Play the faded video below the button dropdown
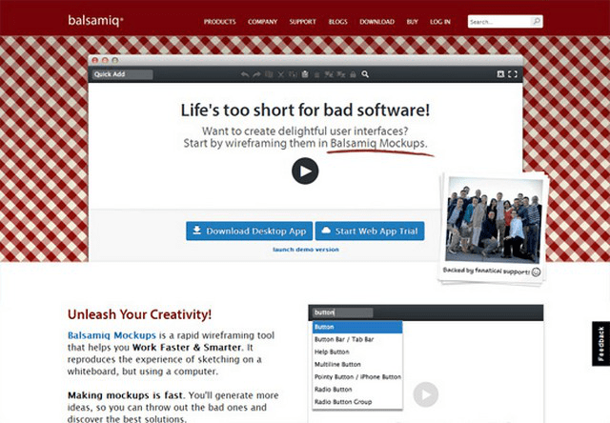The width and height of the screenshot is (610, 423). pos(426,393)
